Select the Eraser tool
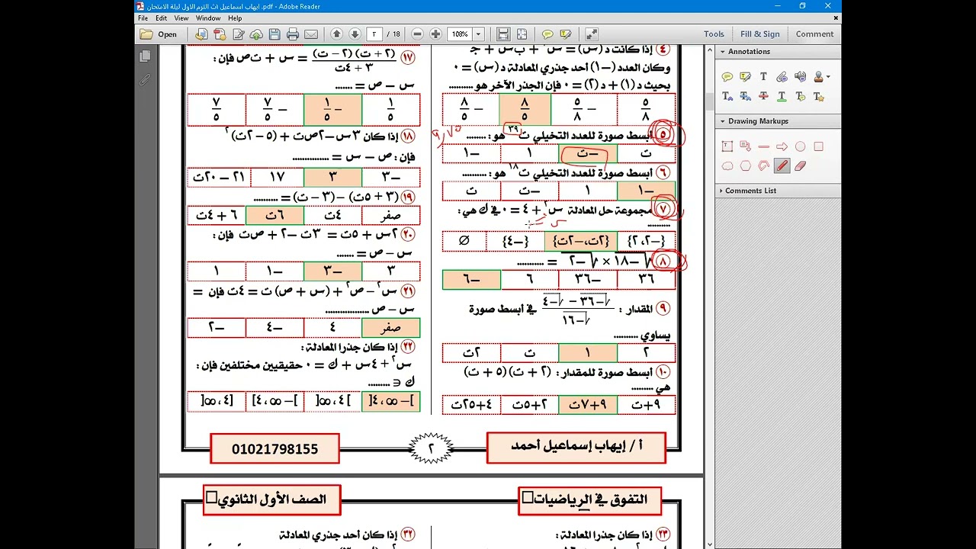This screenshot has height=549, width=976. click(x=800, y=165)
